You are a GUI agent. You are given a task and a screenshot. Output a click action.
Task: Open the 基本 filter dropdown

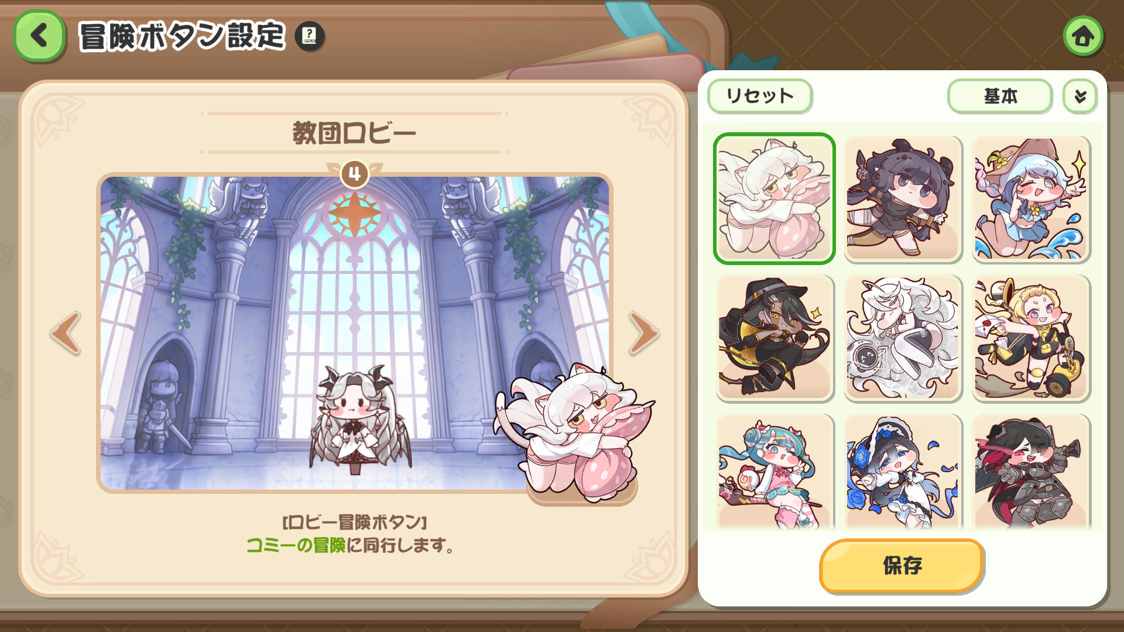coord(1000,96)
